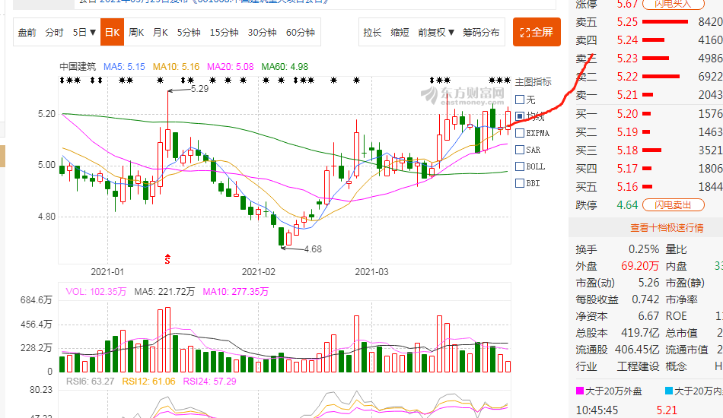
Task: Switch to 60分钟 chart
Action: click(x=300, y=32)
